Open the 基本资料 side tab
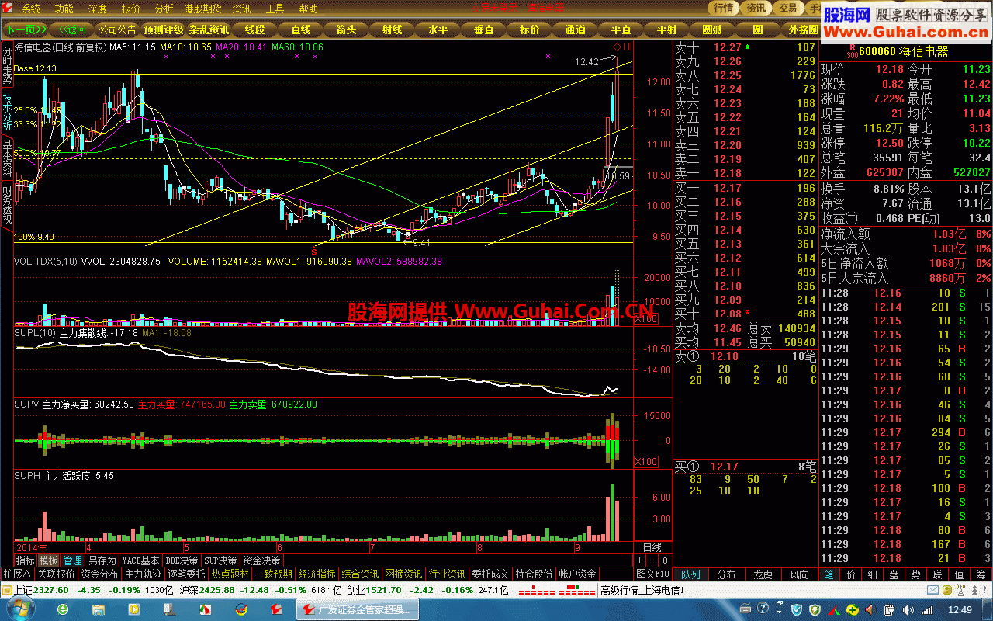 click(x=7, y=156)
